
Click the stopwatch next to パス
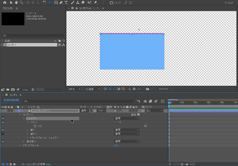click(x=35, y=126)
